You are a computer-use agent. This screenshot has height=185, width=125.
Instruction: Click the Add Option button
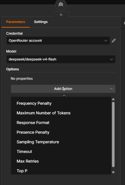click(63, 89)
